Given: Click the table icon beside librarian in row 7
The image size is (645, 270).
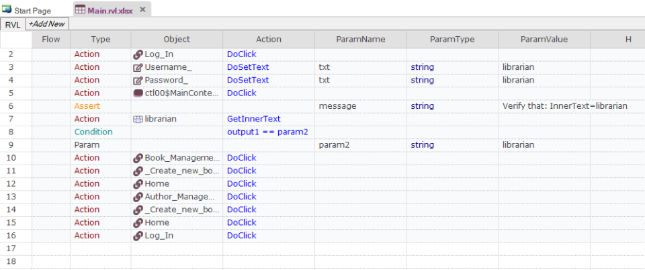Looking at the screenshot, I should click(138, 119).
